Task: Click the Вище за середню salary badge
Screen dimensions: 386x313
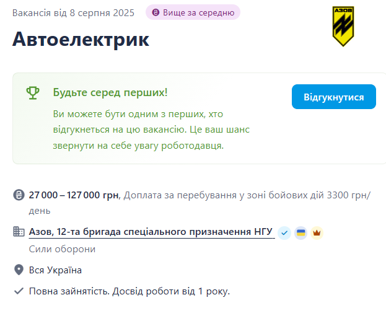Action: pos(193,12)
